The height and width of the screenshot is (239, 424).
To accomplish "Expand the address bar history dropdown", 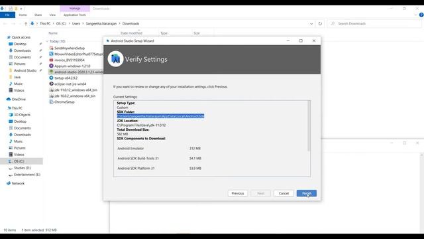I will (311, 24).
